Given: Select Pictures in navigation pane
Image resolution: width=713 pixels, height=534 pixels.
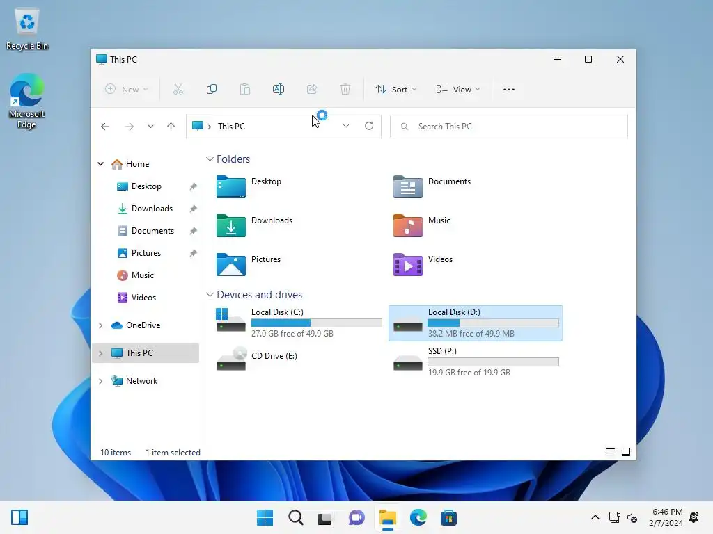Looking at the screenshot, I should tap(146, 253).
